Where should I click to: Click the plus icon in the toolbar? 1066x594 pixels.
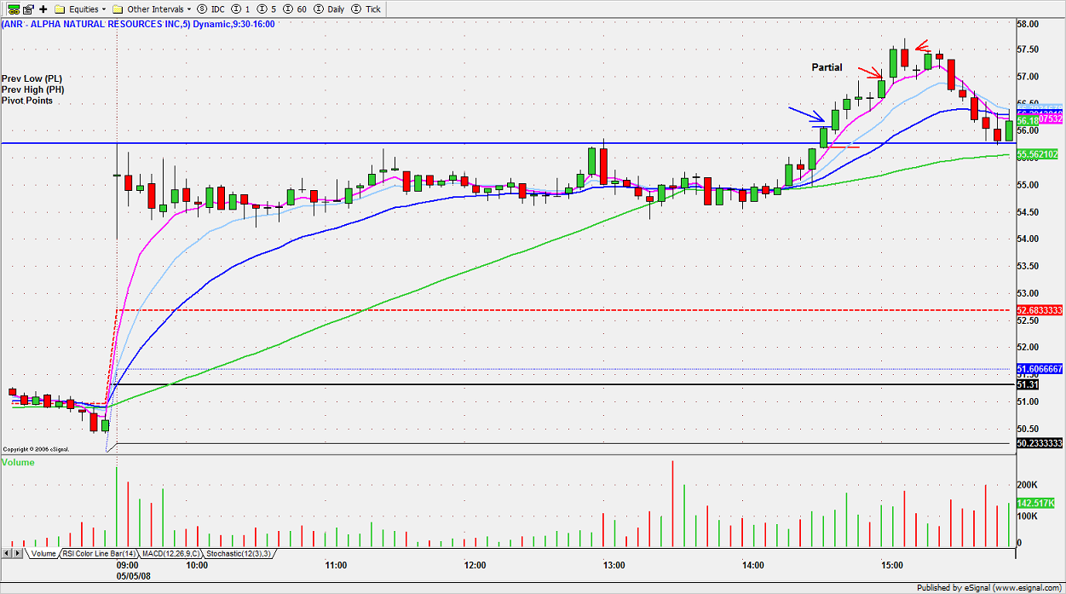click(x=43, y=9)
